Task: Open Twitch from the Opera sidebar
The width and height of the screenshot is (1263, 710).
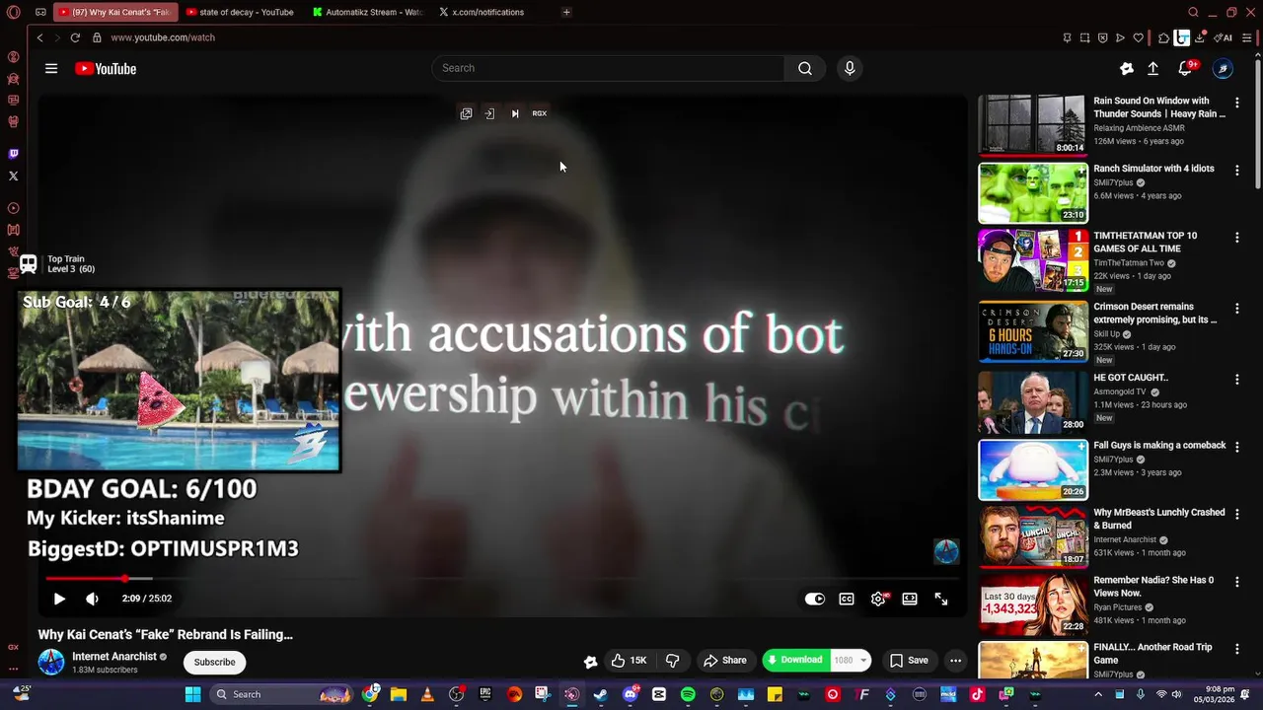Action: pyautogui.click(x=13, y=154)
